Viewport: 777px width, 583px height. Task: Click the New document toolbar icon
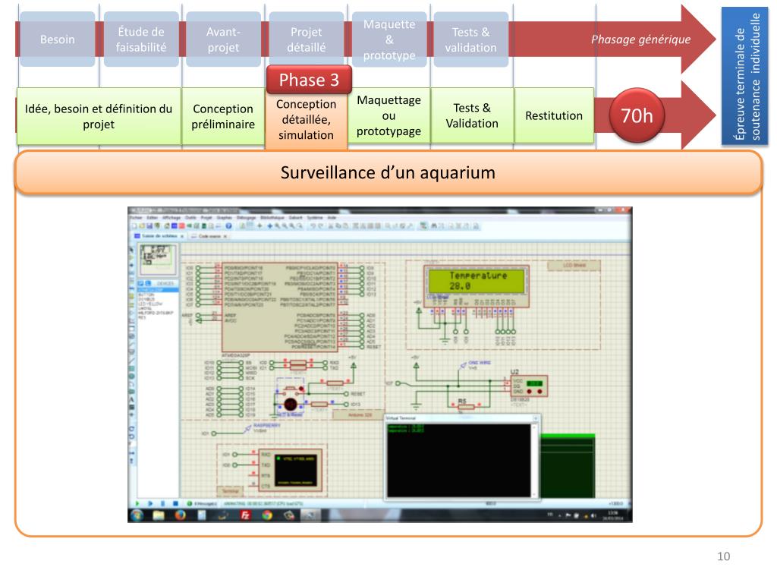pyautogui.click(x=134, y=226)
